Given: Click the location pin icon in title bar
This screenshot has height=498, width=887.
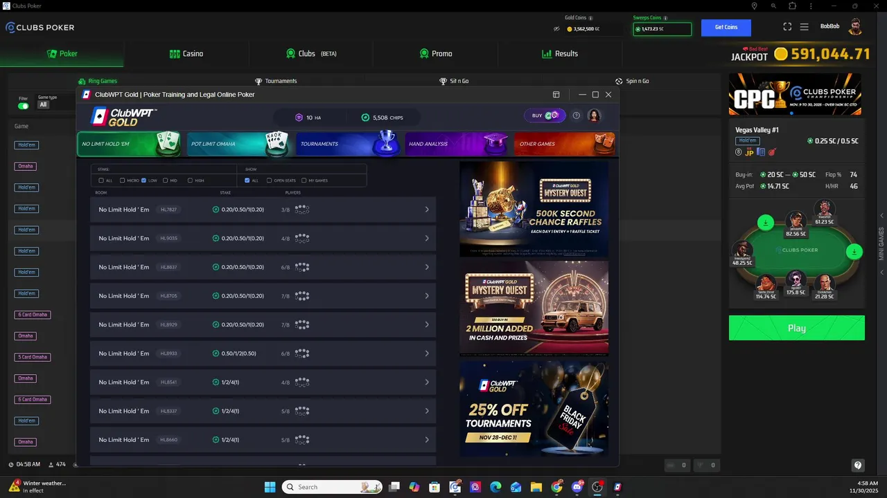Looking at the screenshot, I should click(755, 6).
